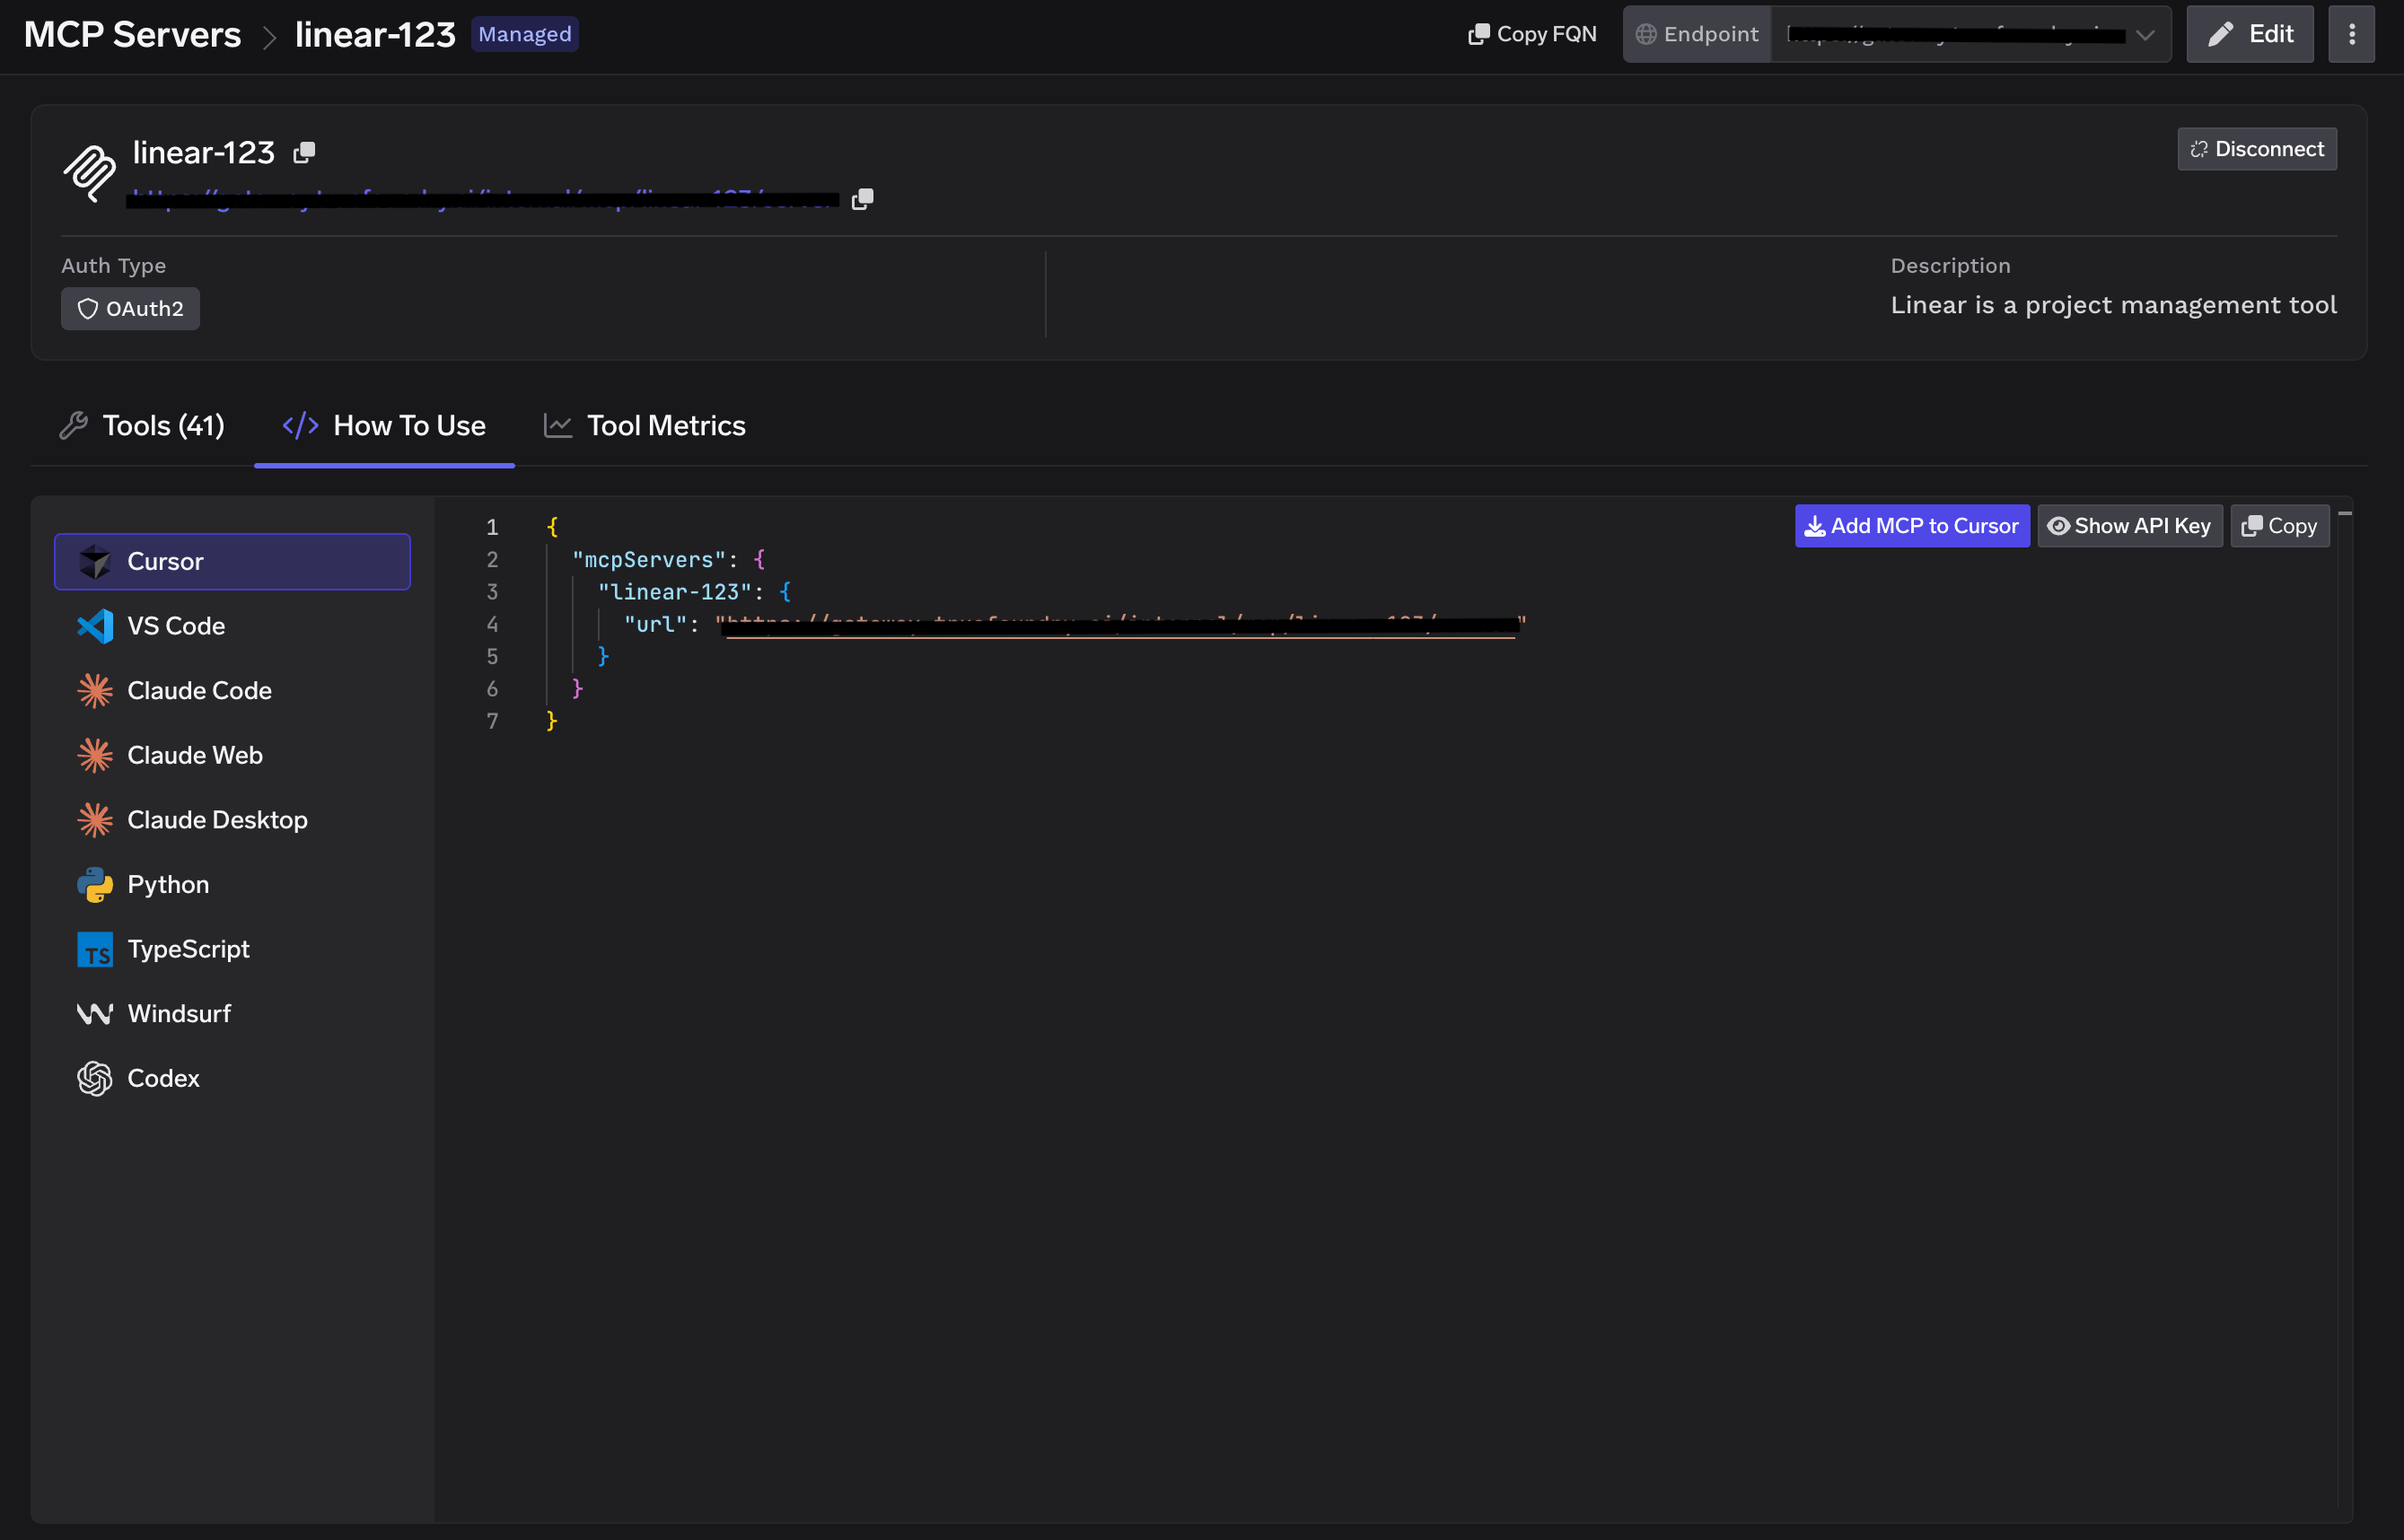Disconnect the linear-123 server
Screen dimensions: 2404x1540
2257,149
